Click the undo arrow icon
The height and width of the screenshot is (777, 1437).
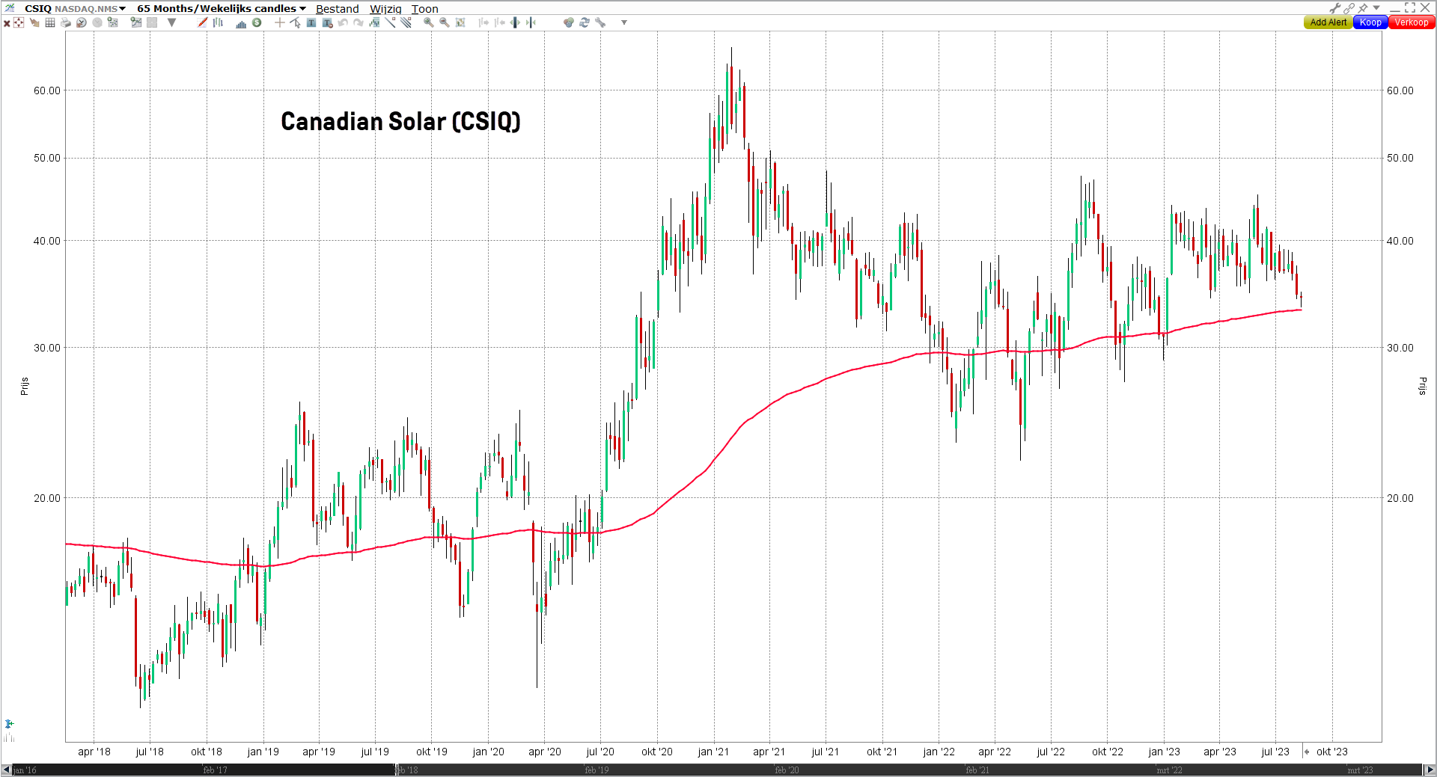[x=343, y=22]
